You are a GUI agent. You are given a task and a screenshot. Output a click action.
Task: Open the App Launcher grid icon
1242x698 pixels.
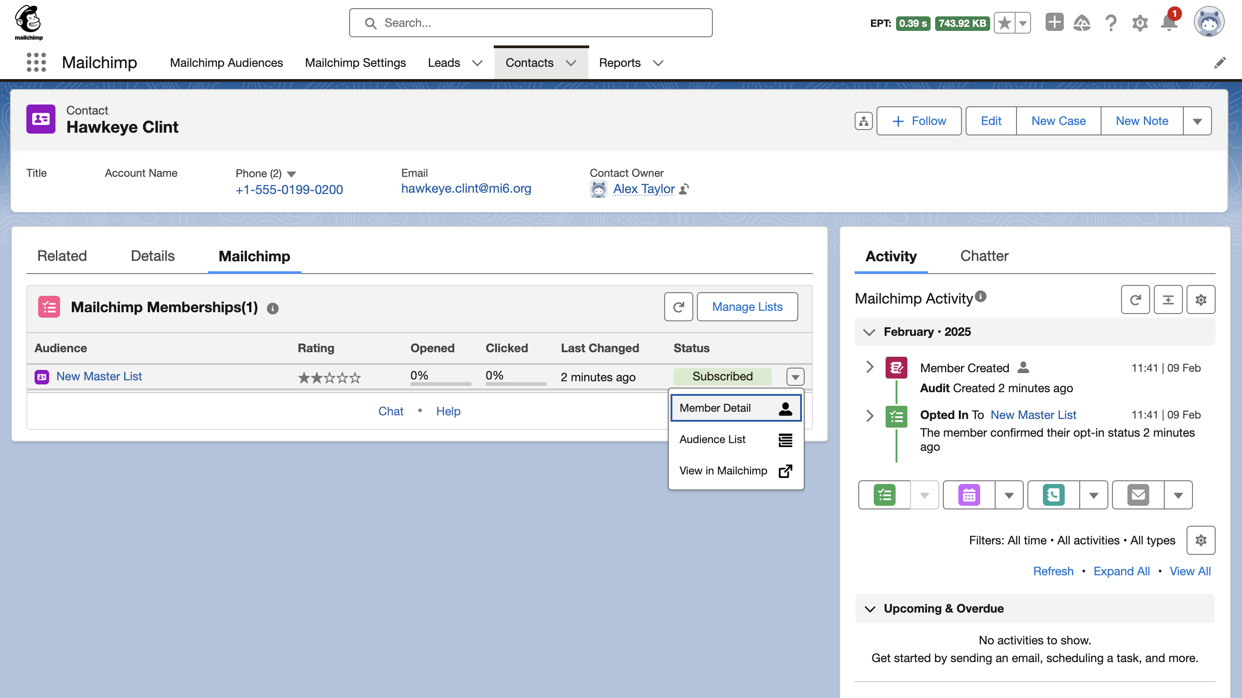coord(36,63)
